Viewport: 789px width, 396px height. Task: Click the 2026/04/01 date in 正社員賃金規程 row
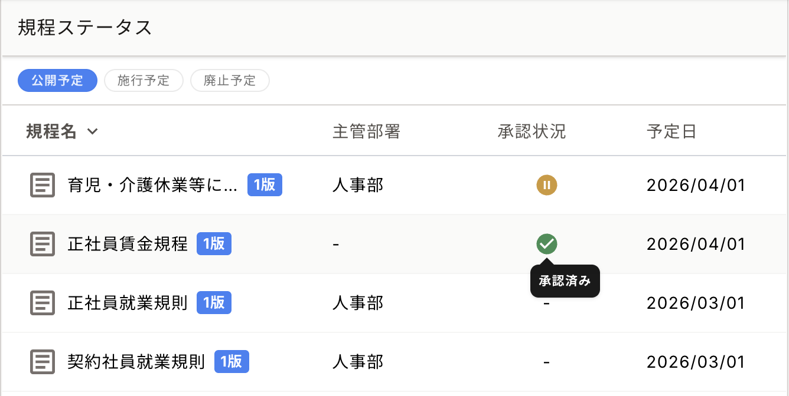coord(696,244)
